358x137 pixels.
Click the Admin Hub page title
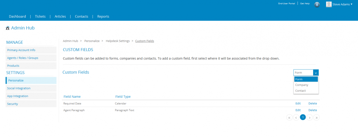tap(23, 28)
